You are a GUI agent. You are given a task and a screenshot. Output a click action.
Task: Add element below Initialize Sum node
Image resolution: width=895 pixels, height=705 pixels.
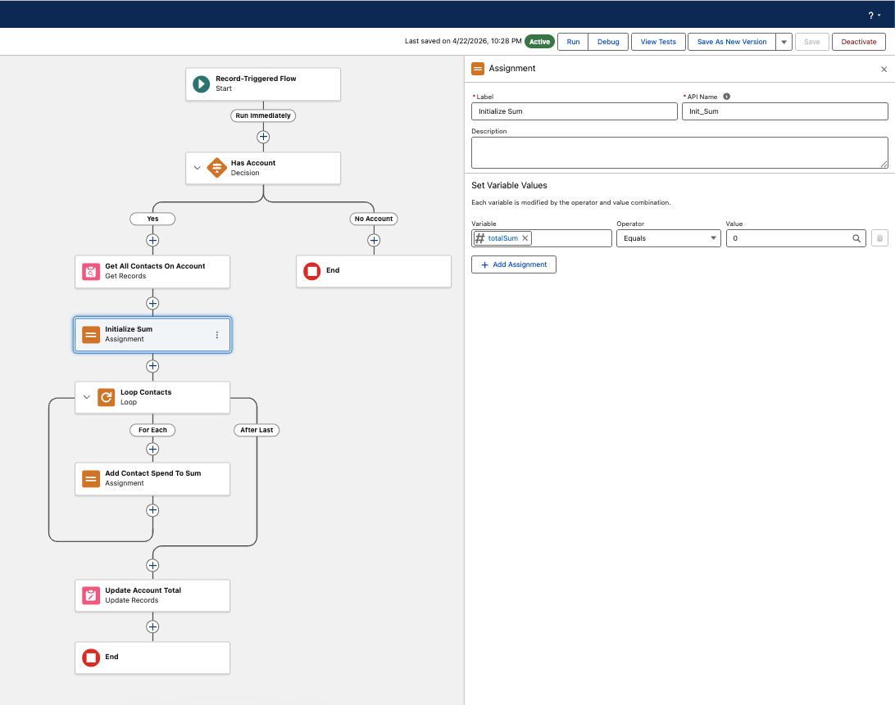click(152, 366)
